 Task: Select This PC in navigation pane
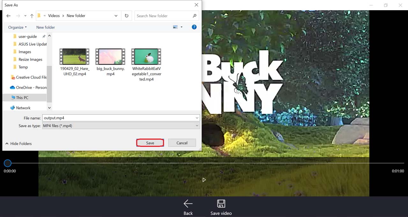[x=22, y=98]
